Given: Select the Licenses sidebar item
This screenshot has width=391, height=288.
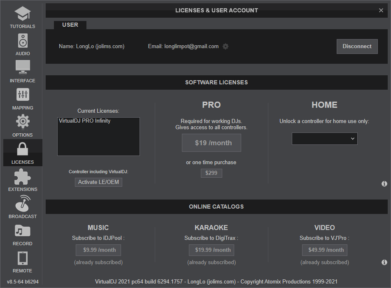Looking at the screenshot, I should 23,153.
